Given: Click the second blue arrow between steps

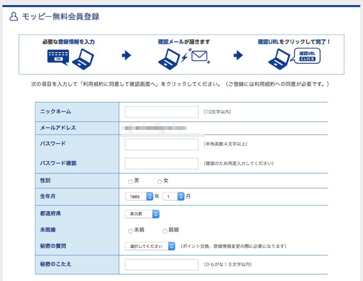Looking at the screenshot, I should click(x=238, y=55).
